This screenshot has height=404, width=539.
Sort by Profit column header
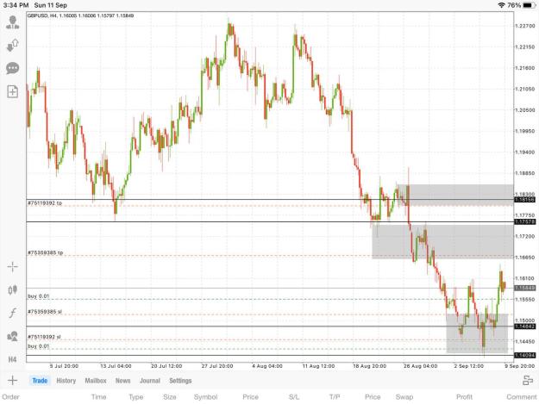click(465, 397)
